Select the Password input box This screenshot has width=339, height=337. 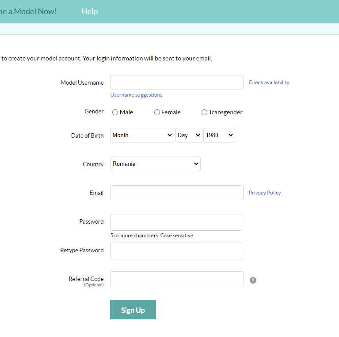point(176,222)
